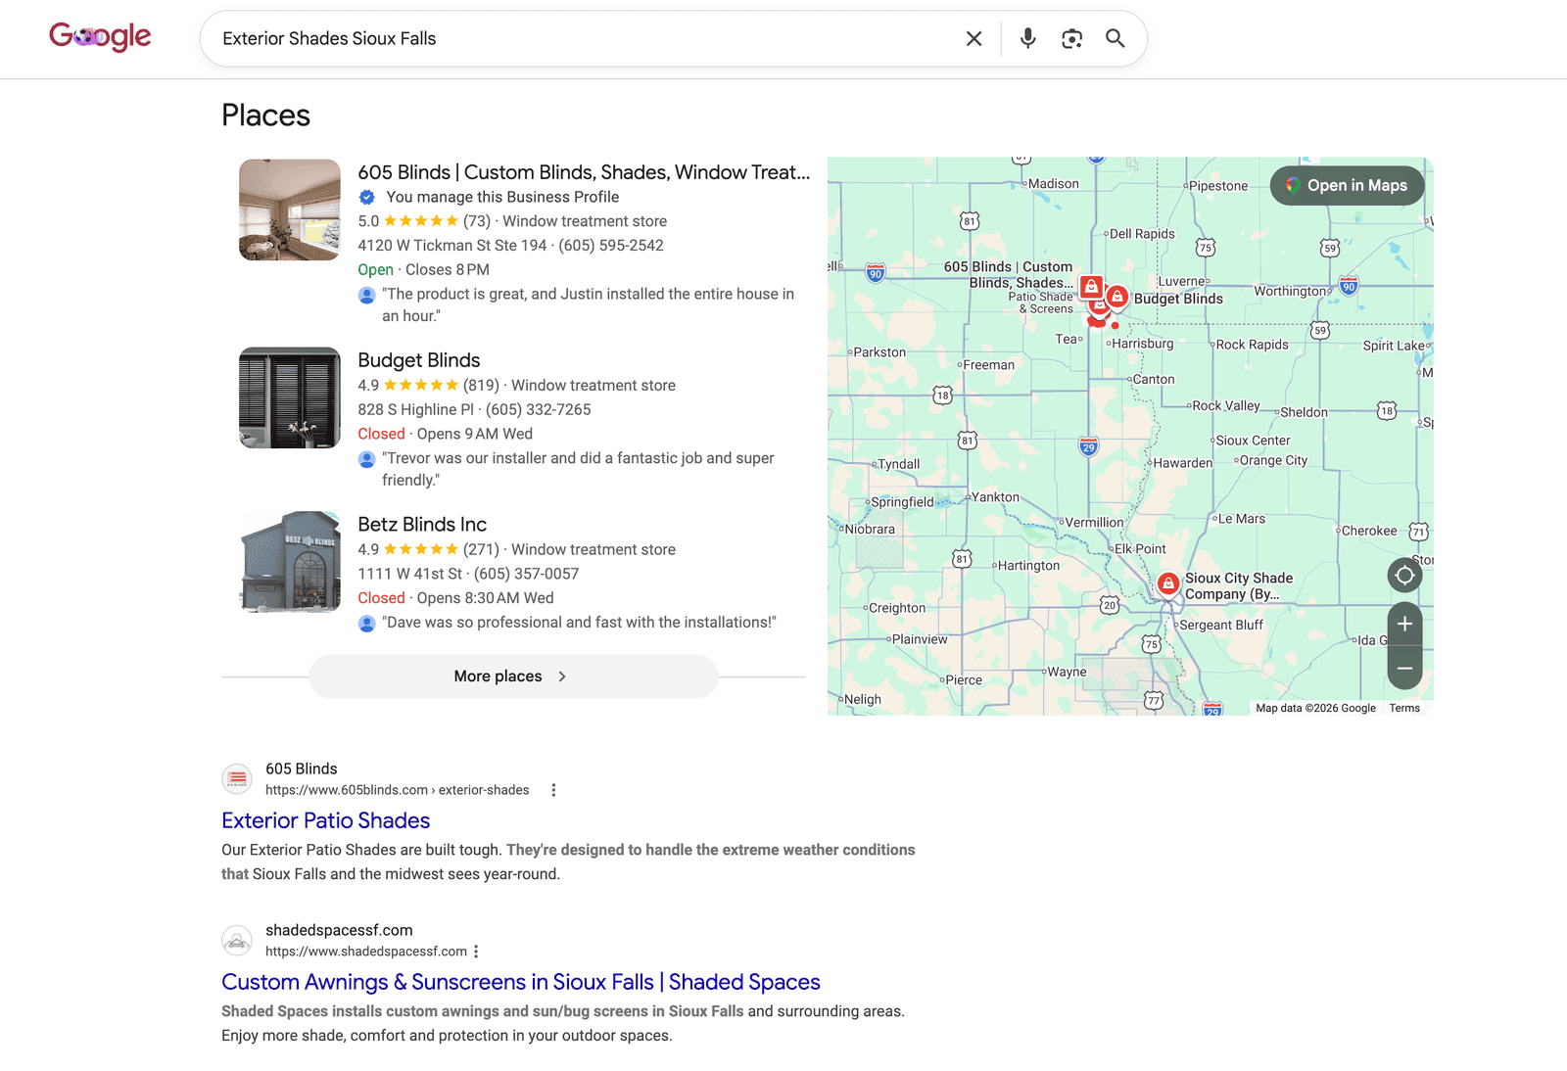
Task: Click Sioux City Shade Company map label
Action: point(1238,585)
